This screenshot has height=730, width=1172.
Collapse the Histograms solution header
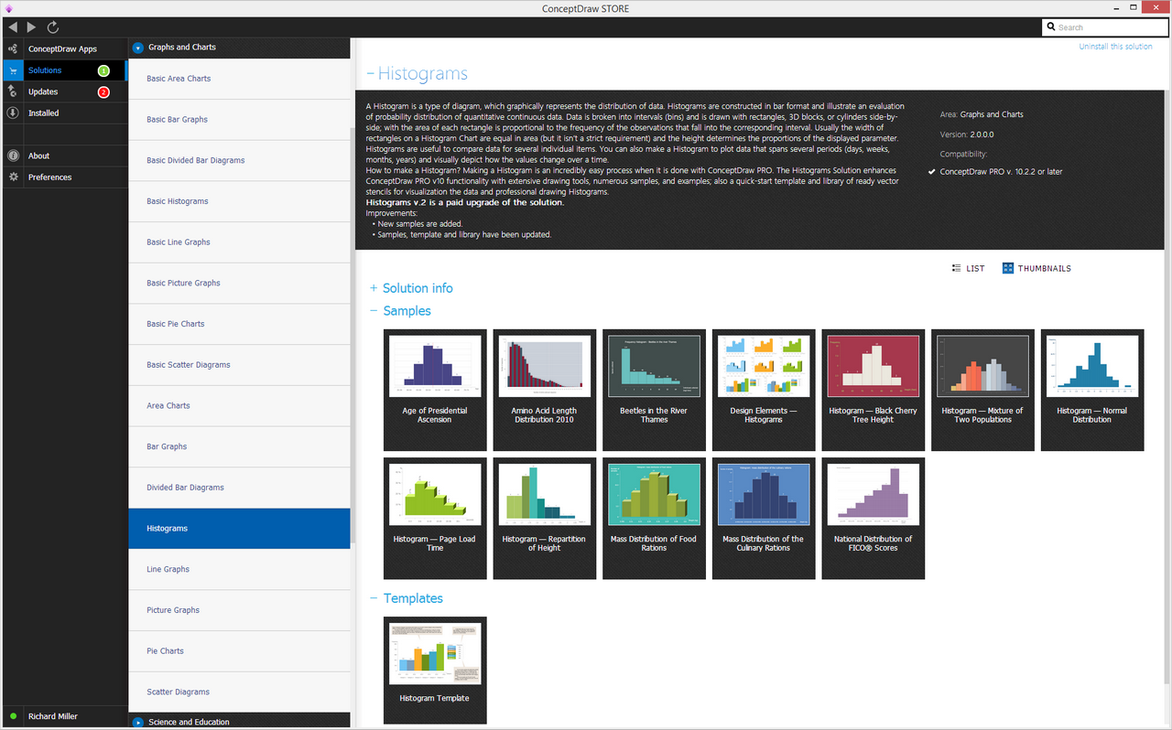click(370, 74)
